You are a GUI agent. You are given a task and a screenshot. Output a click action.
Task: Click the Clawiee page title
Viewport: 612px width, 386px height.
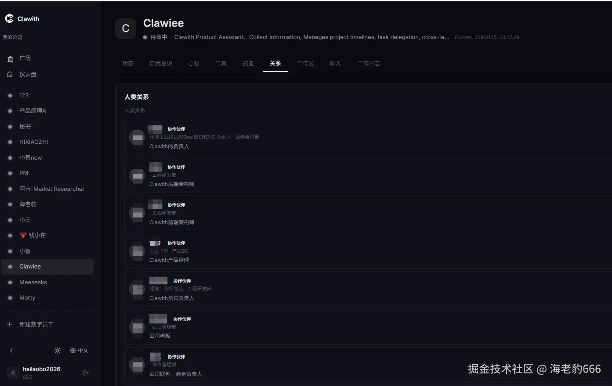(163, 23)
